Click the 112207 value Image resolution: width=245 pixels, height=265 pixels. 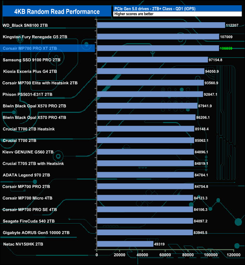click(x=232, y=25)
